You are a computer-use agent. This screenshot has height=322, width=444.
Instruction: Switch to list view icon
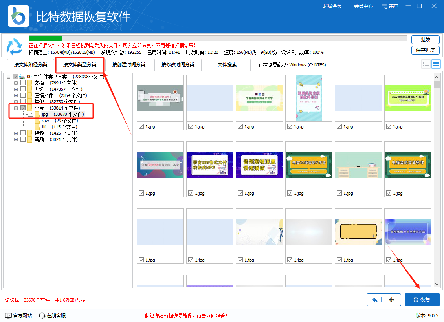point(426,64)
